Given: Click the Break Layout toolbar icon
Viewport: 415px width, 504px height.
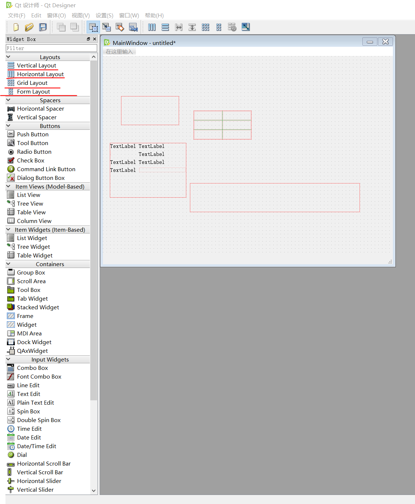Looking at the screenshot, I should click(x=232, y=27).
